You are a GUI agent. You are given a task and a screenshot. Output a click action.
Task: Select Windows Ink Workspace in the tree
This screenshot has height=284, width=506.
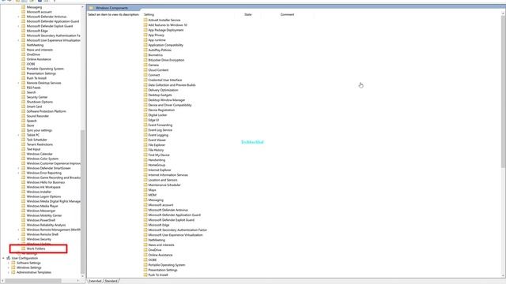click(x=43, y=187)
